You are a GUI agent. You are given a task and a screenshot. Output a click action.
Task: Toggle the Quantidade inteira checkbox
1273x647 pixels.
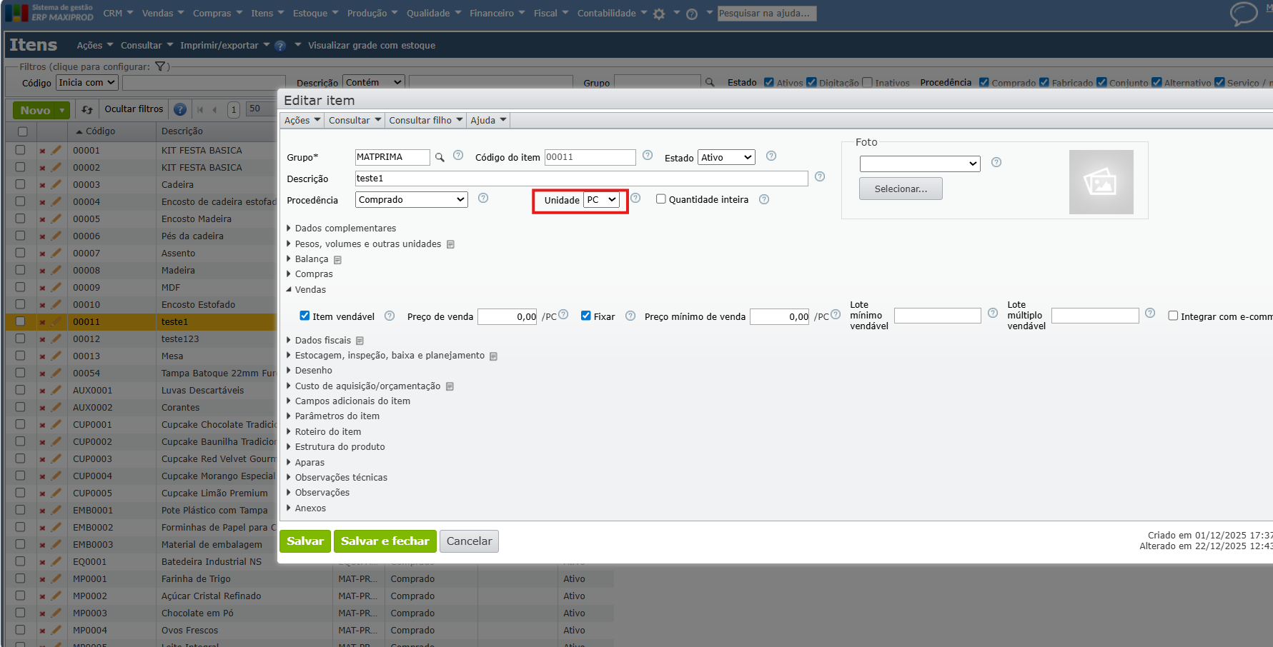(x=661, y=199)
